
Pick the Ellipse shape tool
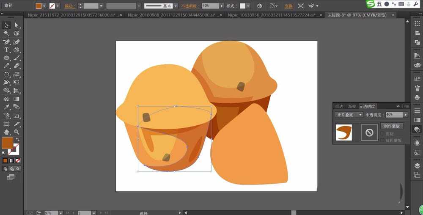[7, 58]
